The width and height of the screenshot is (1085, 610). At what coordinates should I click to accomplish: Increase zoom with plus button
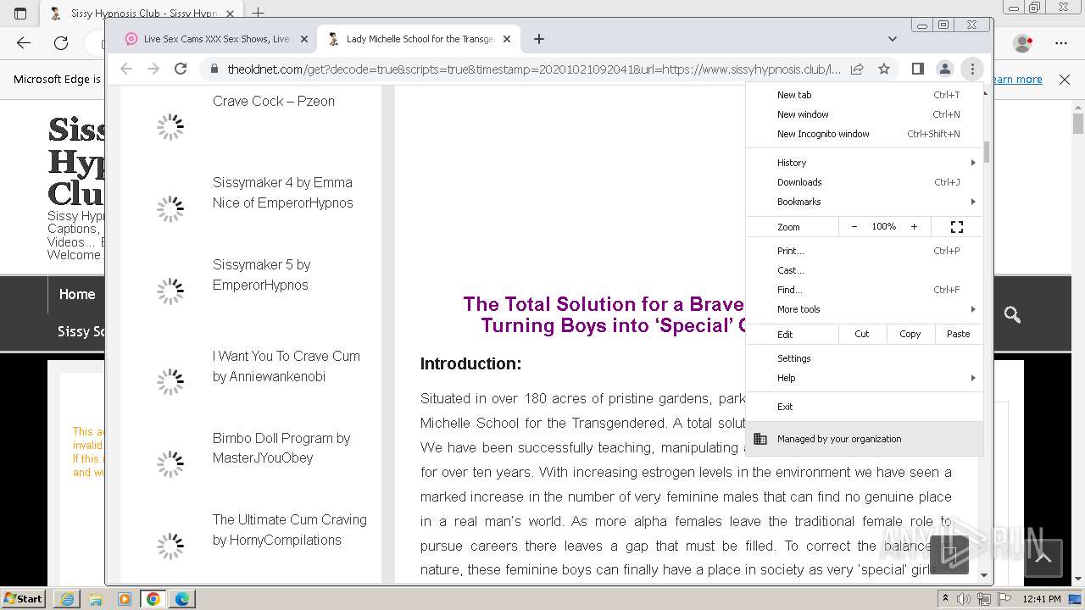pyautogui.click(x=914, y=227)
